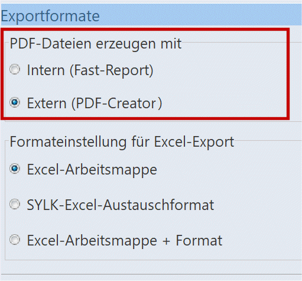Click the empty area right of SYLK-Excel-Austauschformat
This screenshot has width=302, height=281.
tap(256, 205)
